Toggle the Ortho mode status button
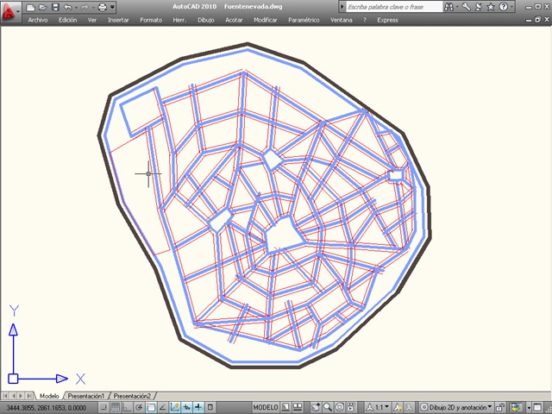The width and height of the screenshot is (552, 414). [127, 407]
